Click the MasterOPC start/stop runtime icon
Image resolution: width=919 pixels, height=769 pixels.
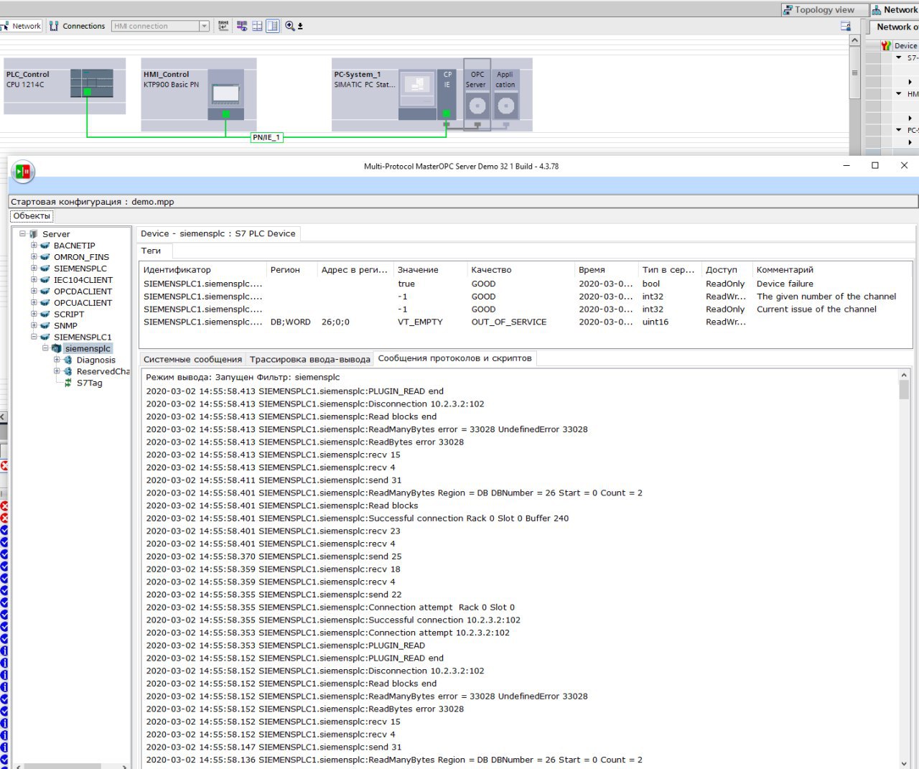click(x=24, y=172)
